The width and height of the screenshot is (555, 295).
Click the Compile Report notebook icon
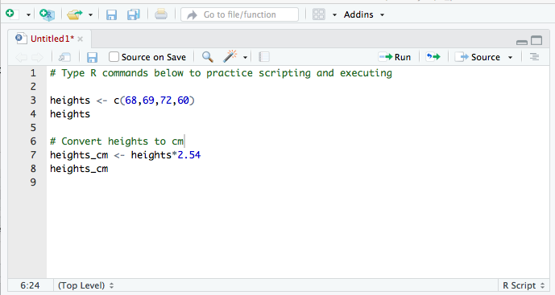tap(264, 57)
